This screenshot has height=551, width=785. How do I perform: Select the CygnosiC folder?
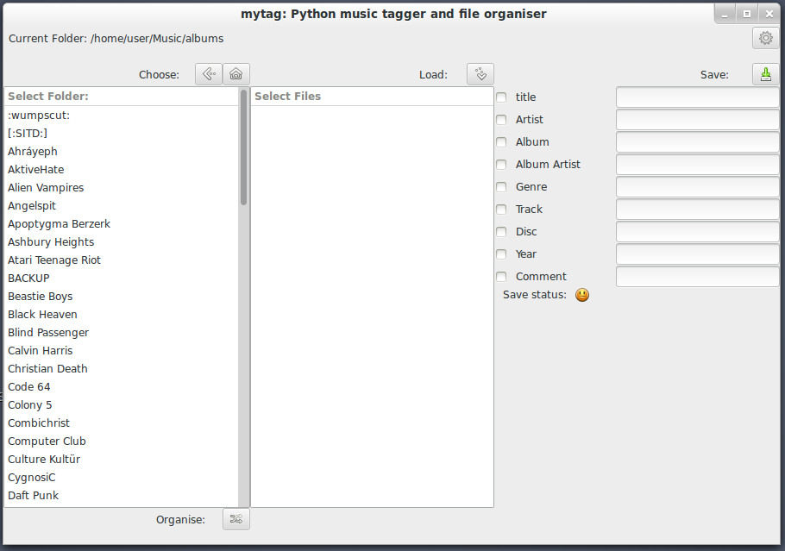pyautogui.click(x=121, y=478)
